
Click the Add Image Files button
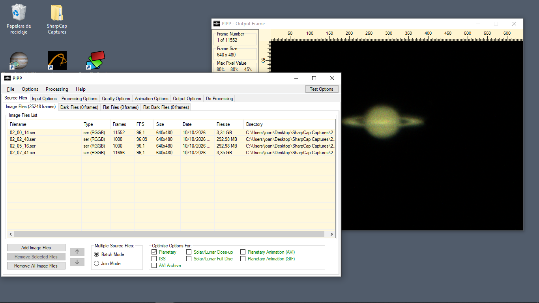[36, 248]
